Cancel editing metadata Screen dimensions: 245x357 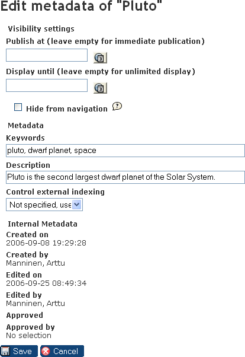coord(62,351)
